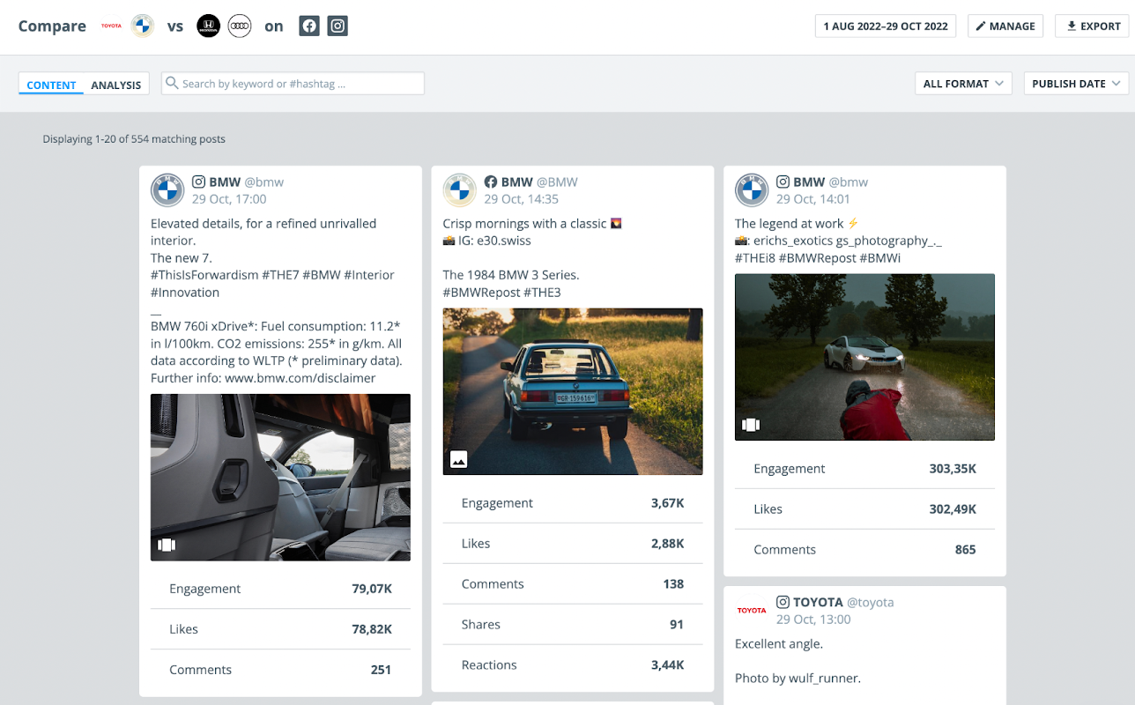Open the BMW i8 rainy road photo
Viewport: 1135px width, 705px height.
click(x=864, y=357)
